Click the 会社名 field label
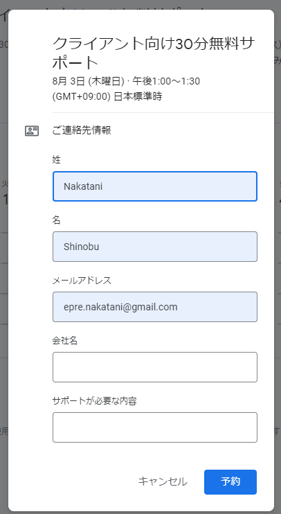This screenshot has height=514, width=281. point(65,341)
